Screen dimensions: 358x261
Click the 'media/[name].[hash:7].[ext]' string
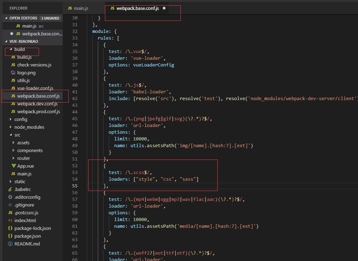[217, 226]
